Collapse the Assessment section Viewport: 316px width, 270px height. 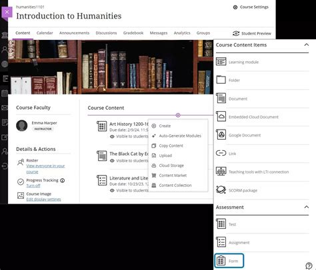coord(307,207)
